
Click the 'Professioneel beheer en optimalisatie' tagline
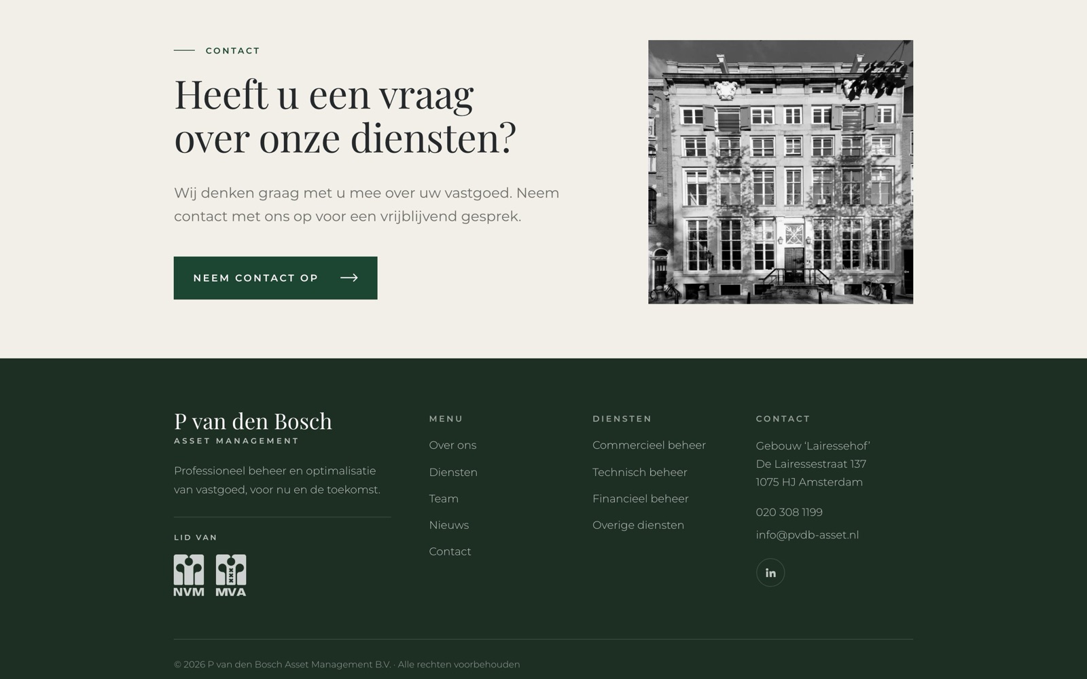pyautogui.click(x=277, y=480)
